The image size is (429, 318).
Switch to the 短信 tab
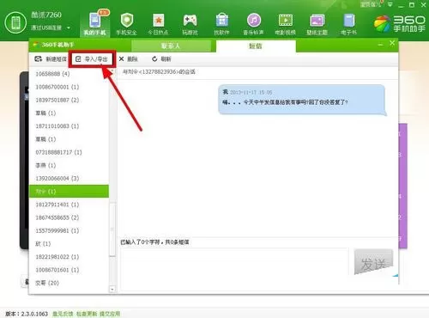(256, 46)
